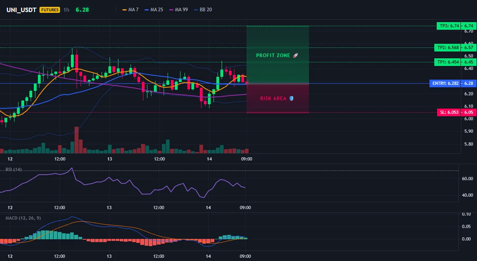This screenshot has height=261, width=477.
Task: Click the 0.10 level on MACD axis
Action: (x=467, y=214)
